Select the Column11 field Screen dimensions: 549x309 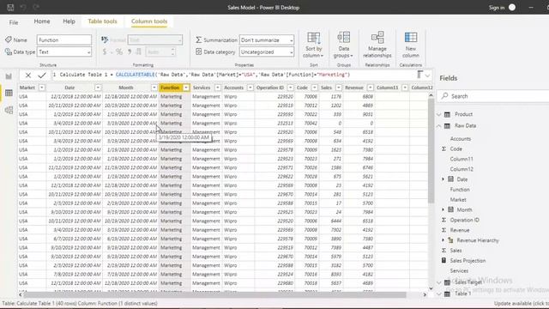(462, 159)
